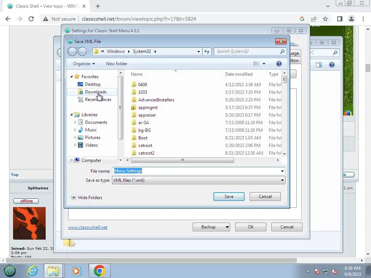Image resolution: width=371 pixels, height=278 pixels.
Task: Click the Save button
Action: click(x=229, y=197)
